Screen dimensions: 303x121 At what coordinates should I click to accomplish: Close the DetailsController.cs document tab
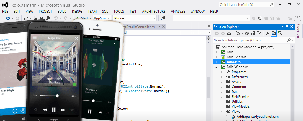163,27
